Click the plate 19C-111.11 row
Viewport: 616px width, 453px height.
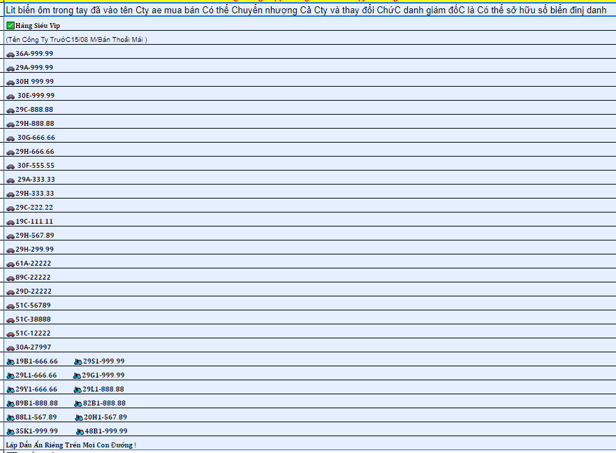tap(34, 222)
